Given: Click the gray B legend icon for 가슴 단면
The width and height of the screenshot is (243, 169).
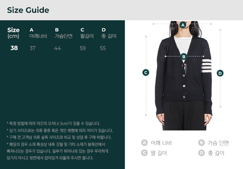Looking at the screenshot, I should pyautogui.click(x=201, y=143).
